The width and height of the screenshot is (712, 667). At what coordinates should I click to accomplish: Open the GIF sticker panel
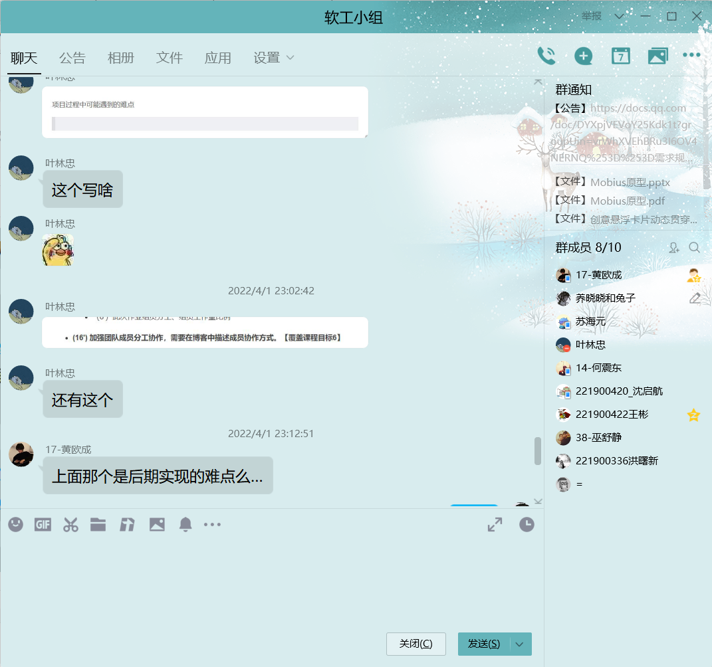coord(43,525)
